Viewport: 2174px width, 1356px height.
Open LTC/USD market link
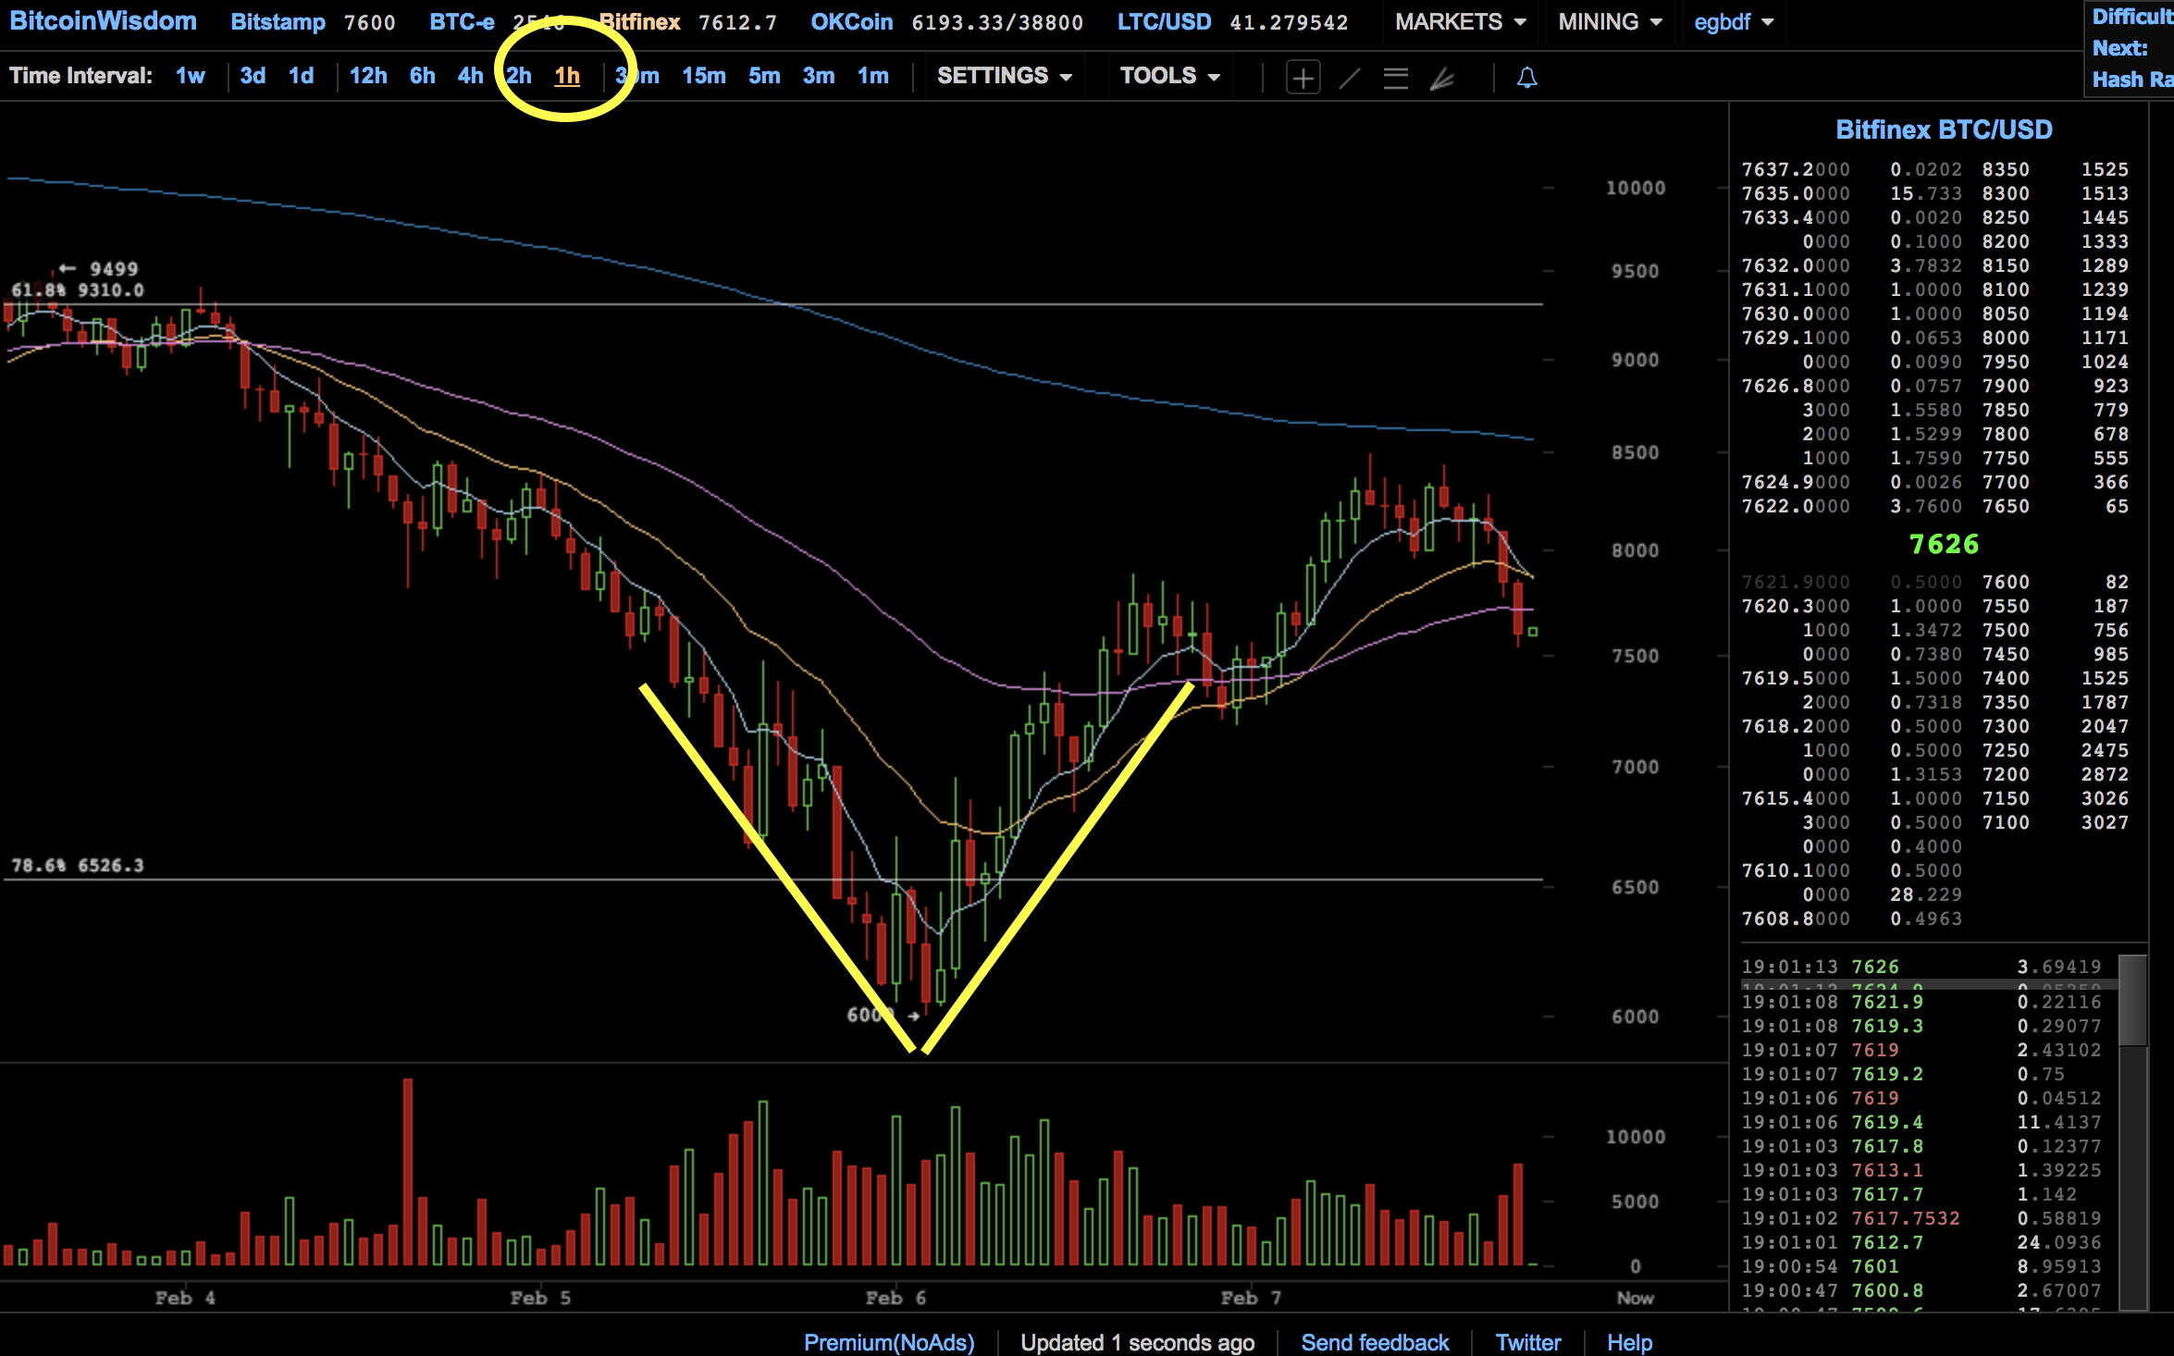1164,22
